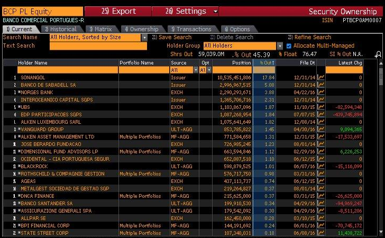385x238 pixels.
Task: Open the Holder Group dropdown arrow
Action: tap(280, 46)
